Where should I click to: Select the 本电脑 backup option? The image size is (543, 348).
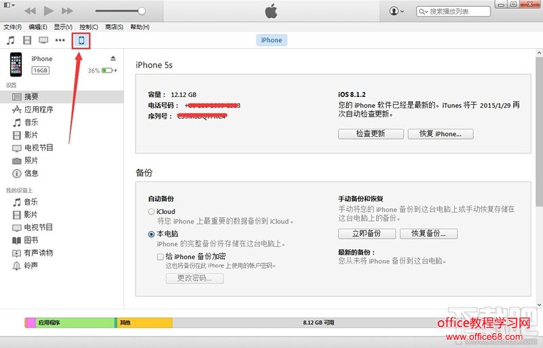point(151,234)
